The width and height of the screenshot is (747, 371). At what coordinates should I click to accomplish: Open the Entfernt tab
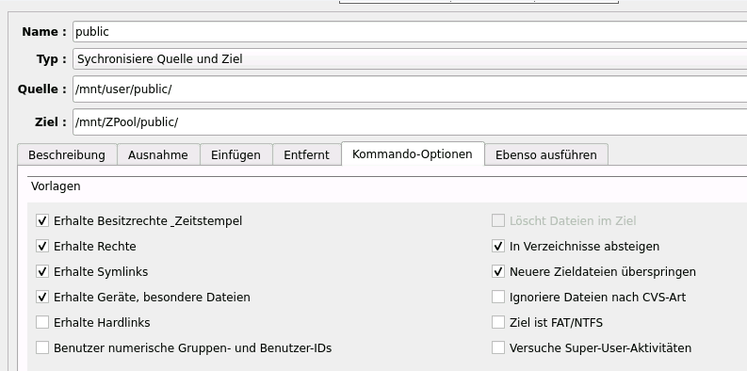click(306, 154)
